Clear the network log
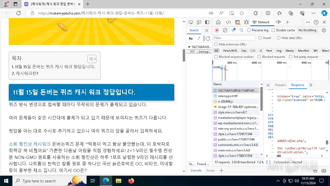 pyautogui.click(x=225, y=30)
